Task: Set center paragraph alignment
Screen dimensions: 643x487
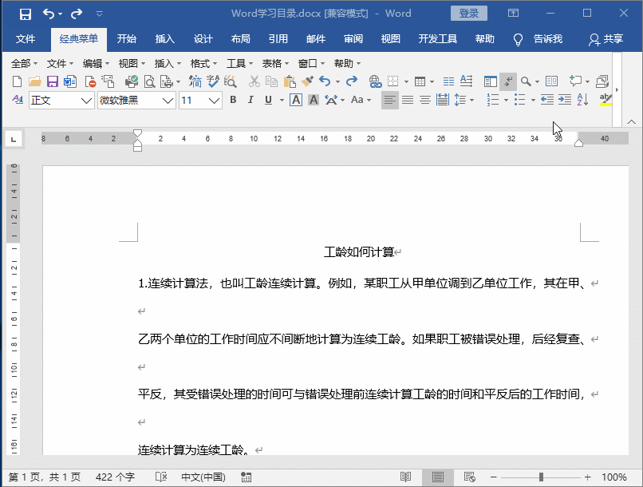Action: coord(425,100)
